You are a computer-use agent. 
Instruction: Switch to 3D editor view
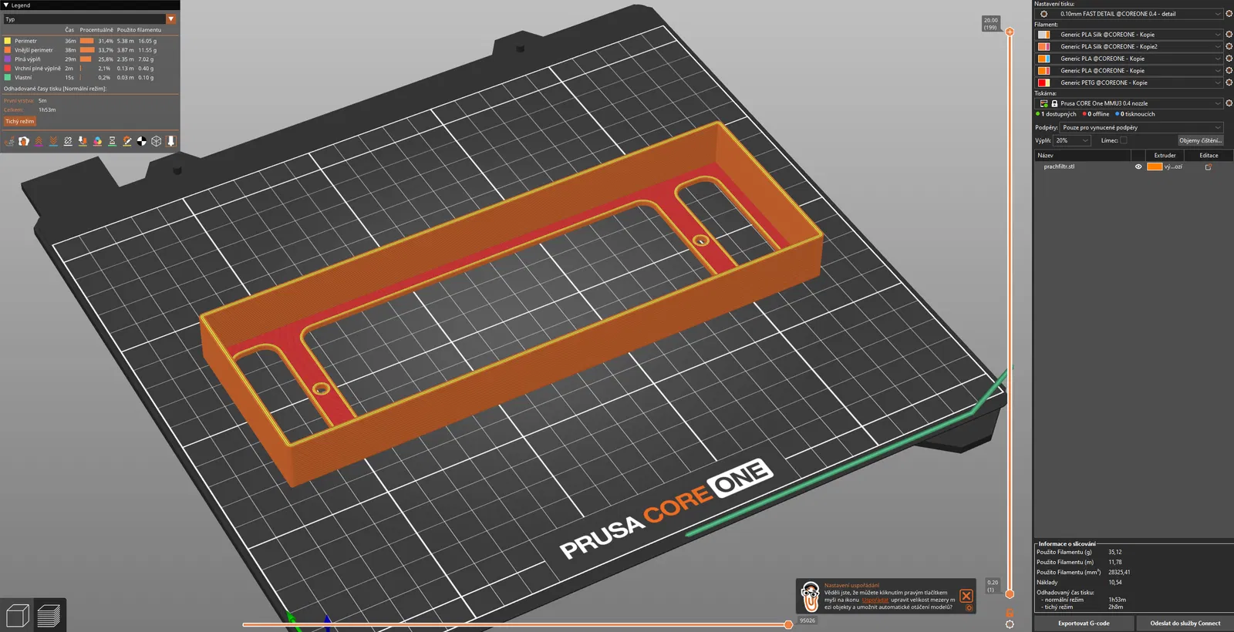(x=17, y=615)
